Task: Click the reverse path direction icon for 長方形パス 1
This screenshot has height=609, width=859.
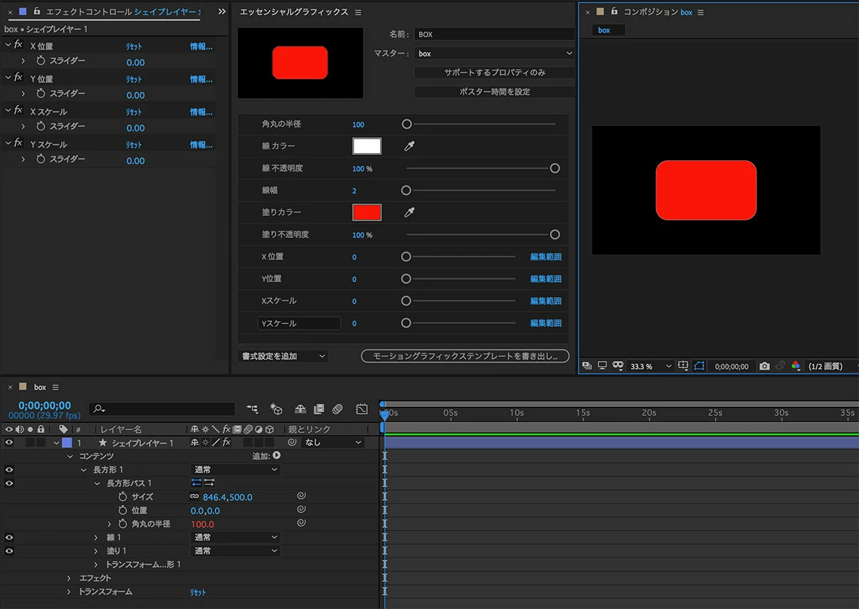Action: [x=209, y=483]
